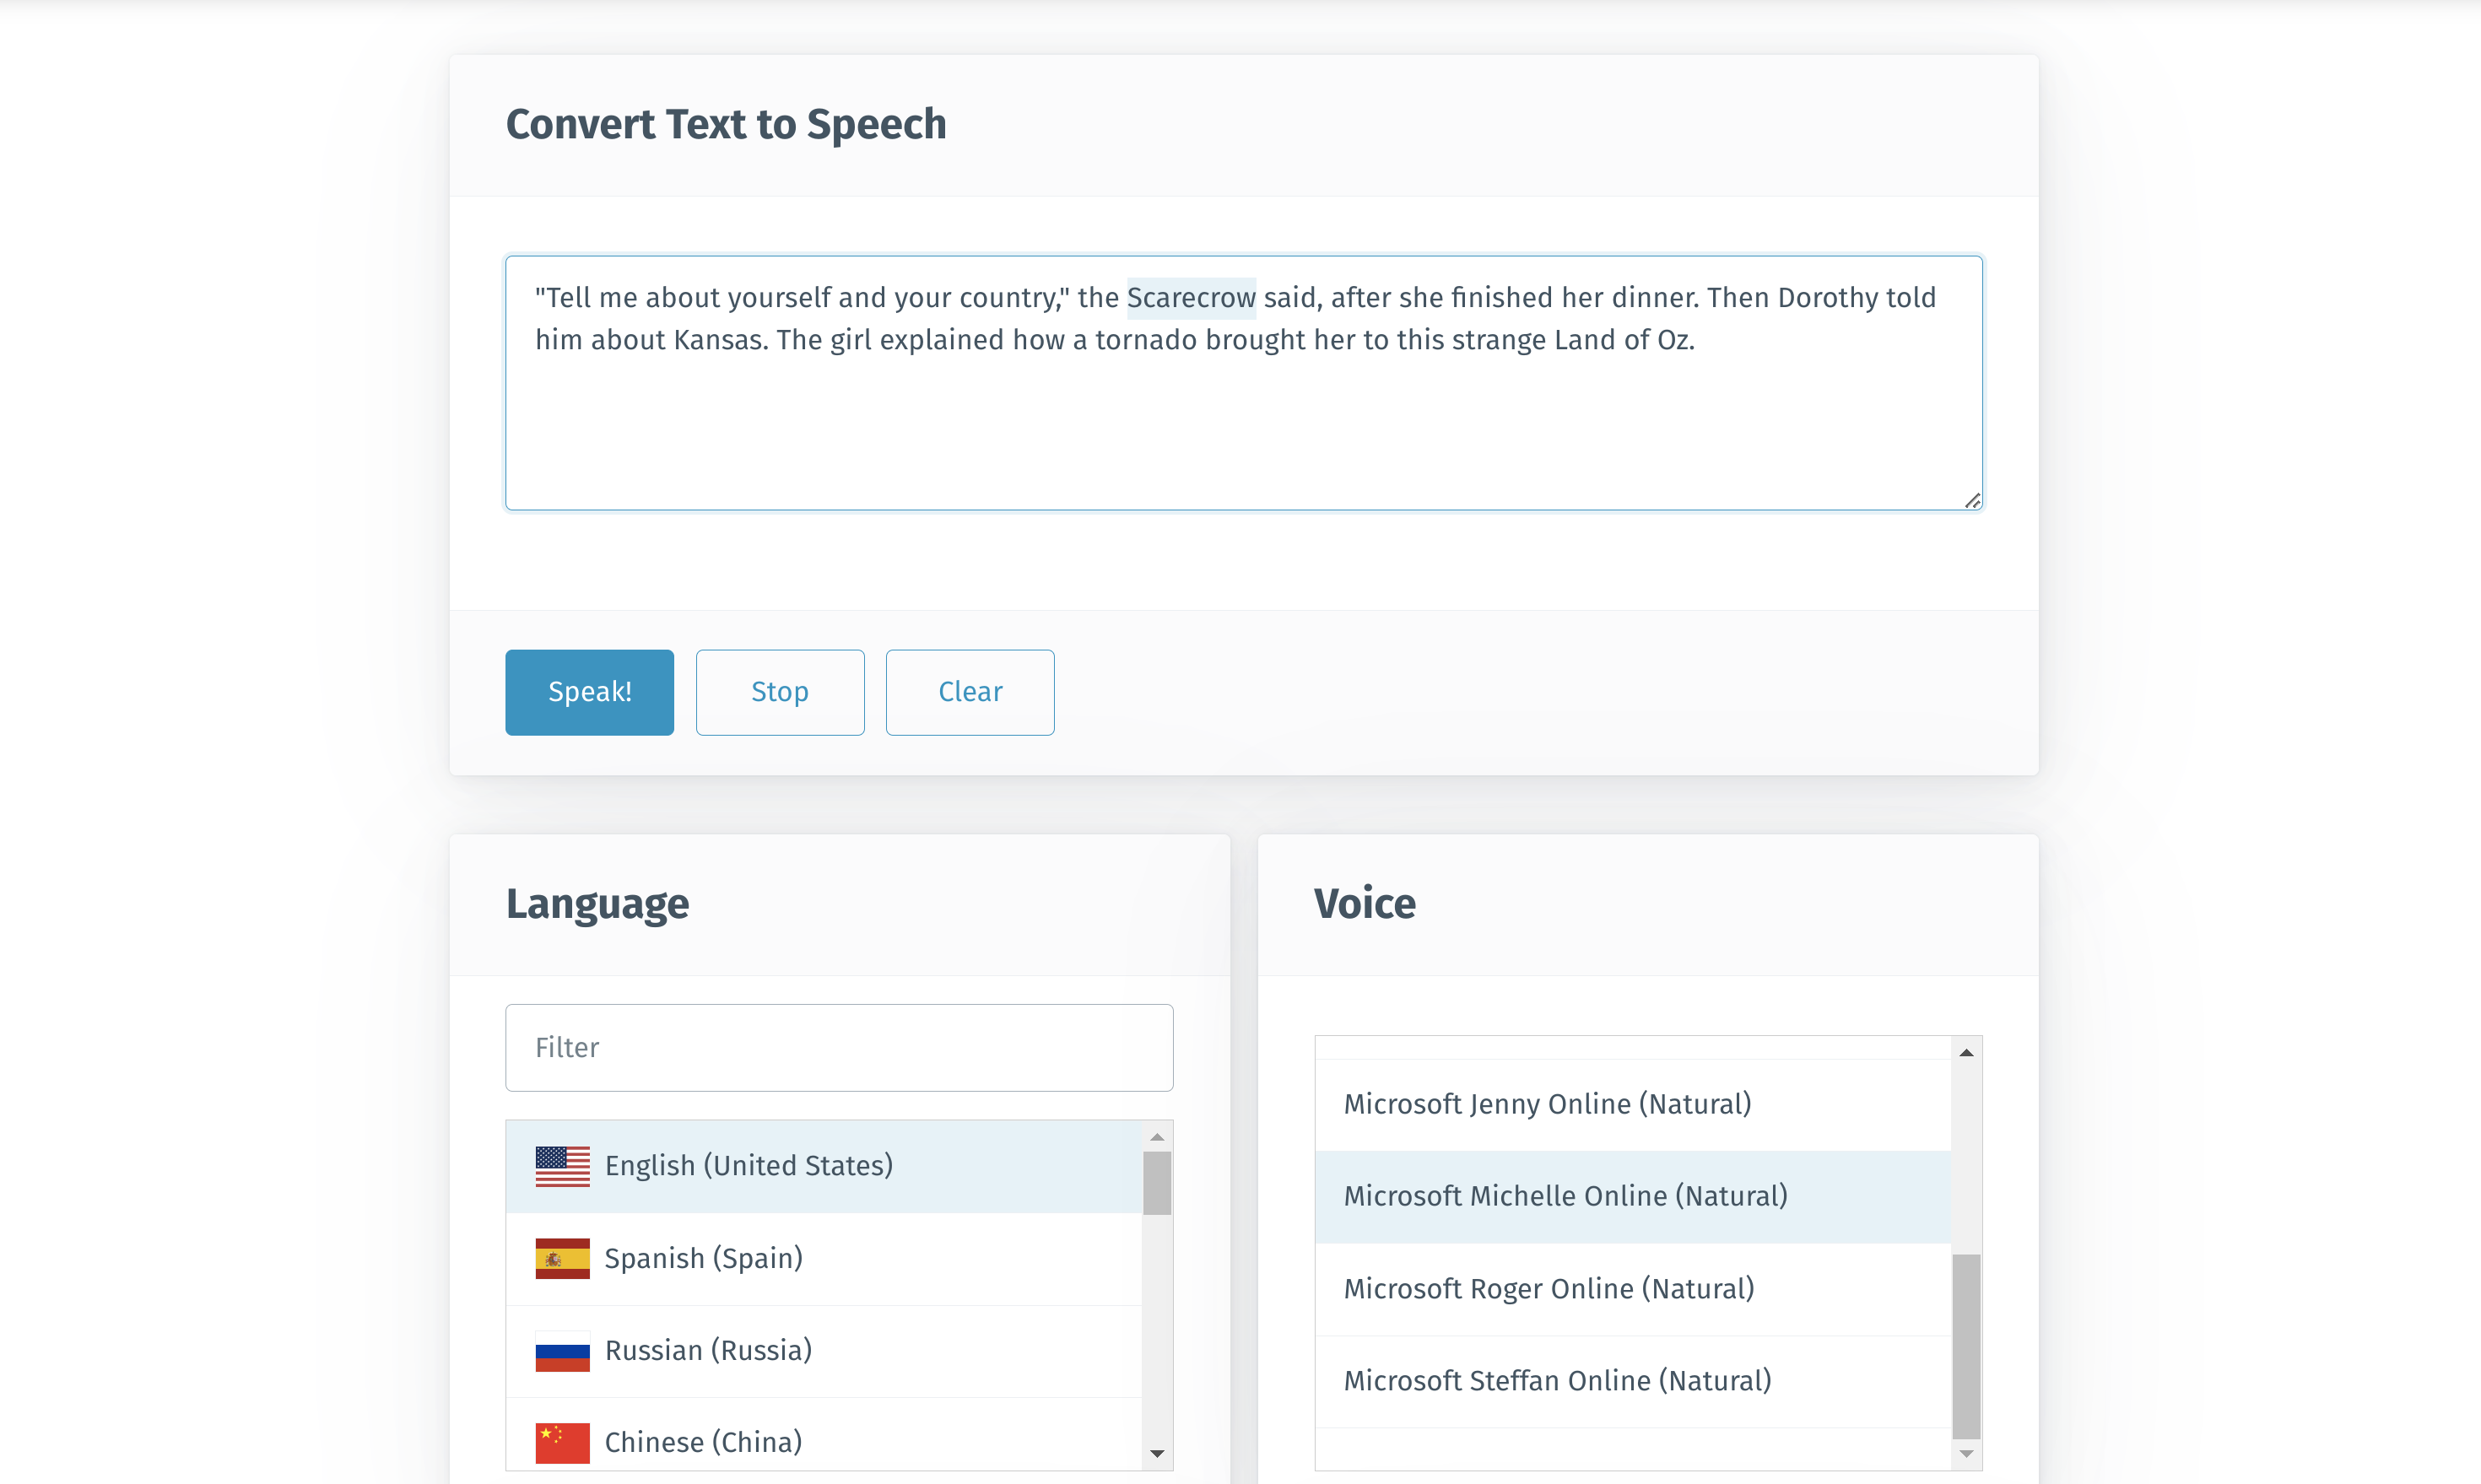Viewport: 2481px width, 1484px height.
Task: Click the textarea resize handle
Action: click(x=1971, y=501)
